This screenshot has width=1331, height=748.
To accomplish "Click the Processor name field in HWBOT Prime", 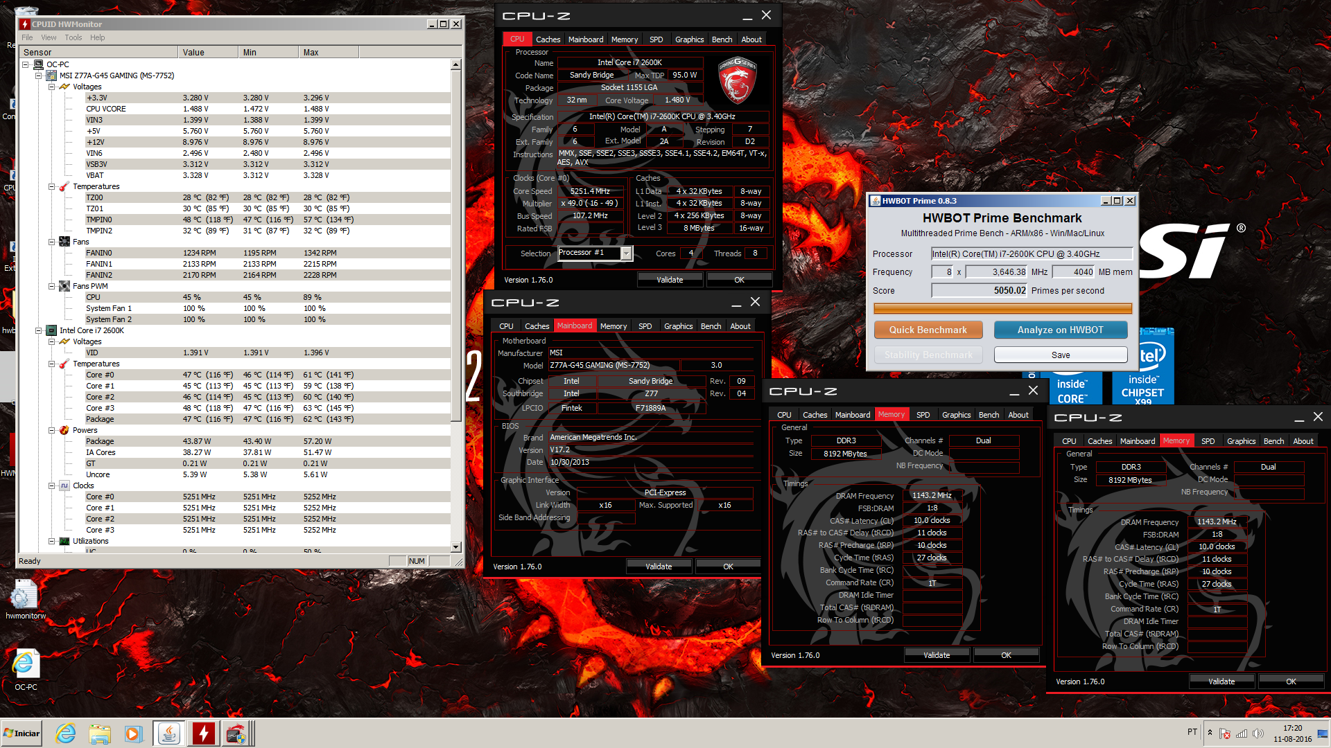I will tap(1032, 254).
